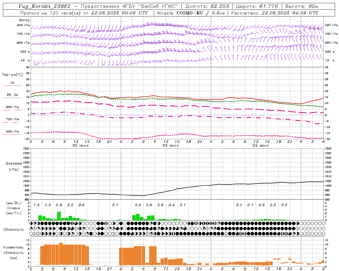339x271 pixels.
Task: Click the Долгота: 82.253 value
Action: pos(207,6)
